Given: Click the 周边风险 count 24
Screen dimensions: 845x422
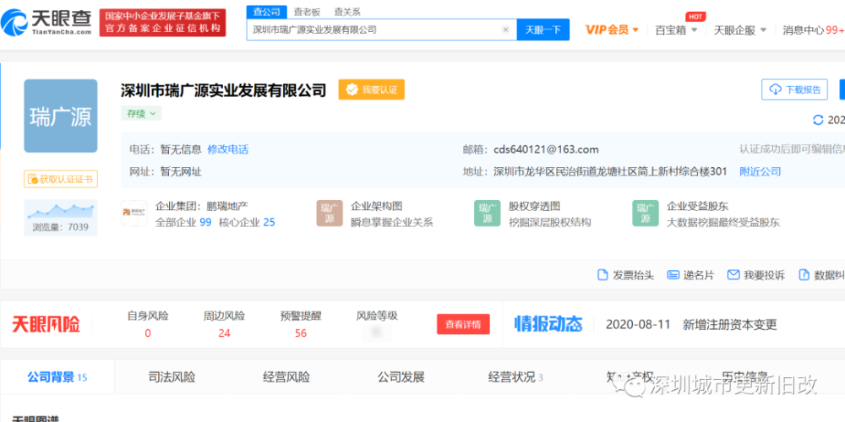Looking at the screenshot, I should pos(224,333).
